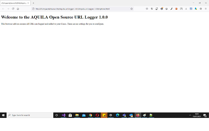Bookmark this page with the star icon
The image size is (209, 131).
pyautogui.click(x=132, y=9)
